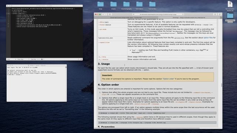Select the Tech Videos desktop folder
The height and width of the screenshot is (133, 237).
(139, 6)
